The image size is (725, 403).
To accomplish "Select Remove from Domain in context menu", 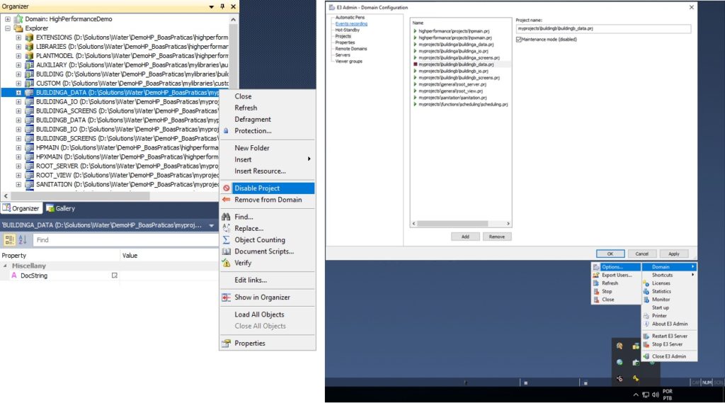I will tap(268, 200).
